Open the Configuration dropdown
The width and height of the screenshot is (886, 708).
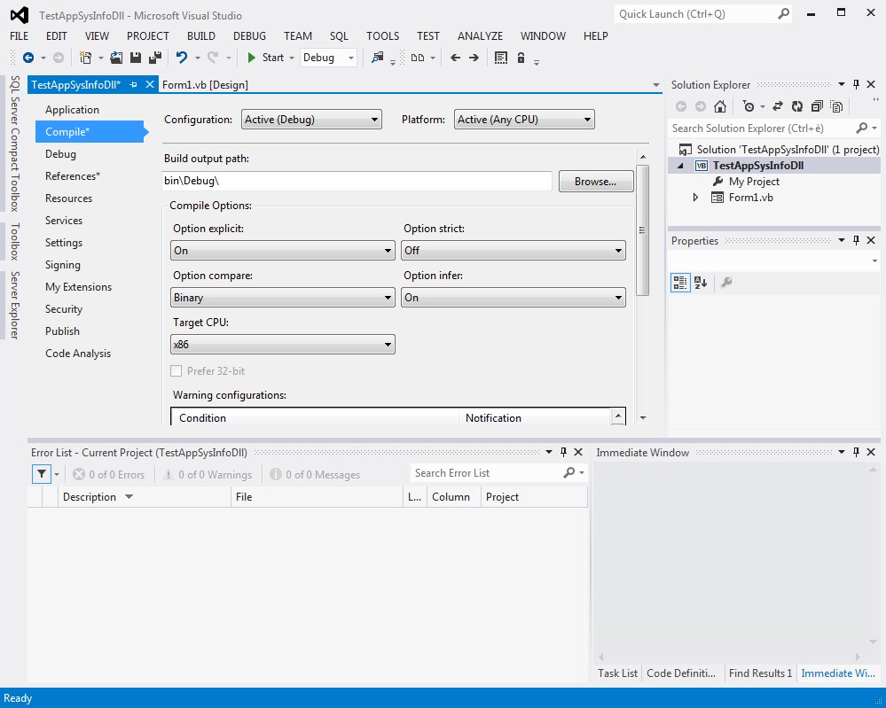311,120
